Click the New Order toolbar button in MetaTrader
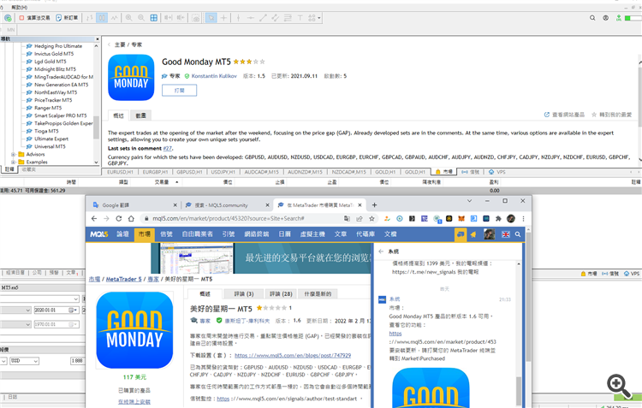Screen dimensions: 642x408 click(67, 18)
